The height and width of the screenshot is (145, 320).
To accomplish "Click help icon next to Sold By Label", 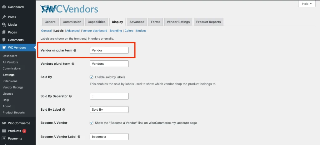I will (x=64, y=109).
